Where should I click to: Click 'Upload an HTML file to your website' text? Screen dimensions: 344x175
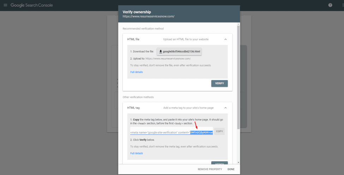(186, 39)
